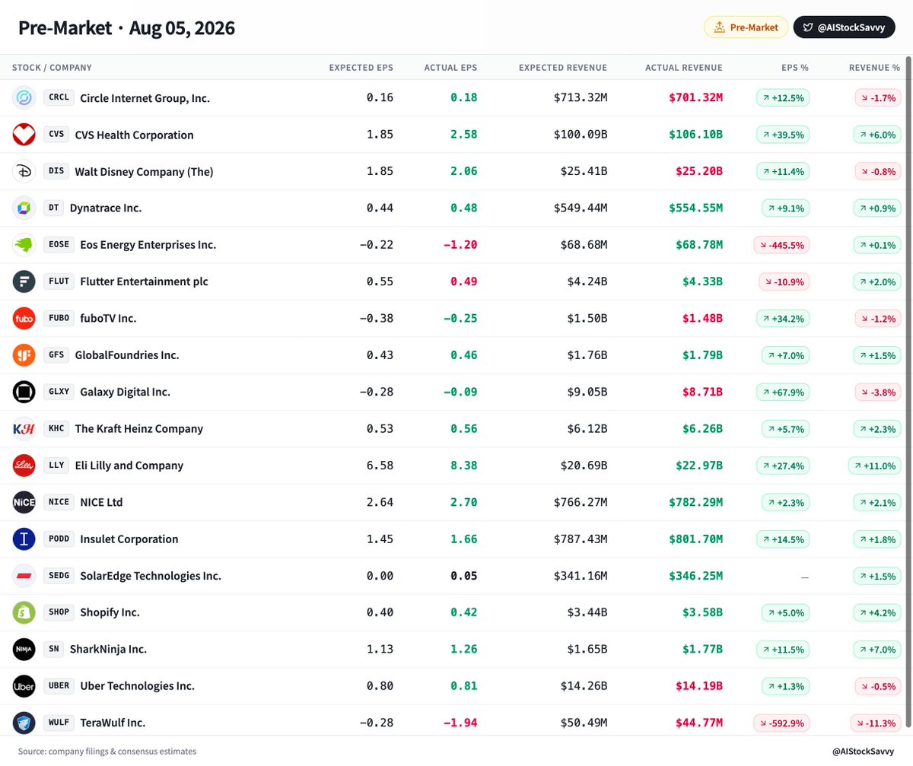Viewport: 913px width, 766px height.
Task: Click the +67.9% EPS badge for GLXY
Action: click(x=783, y=392)
